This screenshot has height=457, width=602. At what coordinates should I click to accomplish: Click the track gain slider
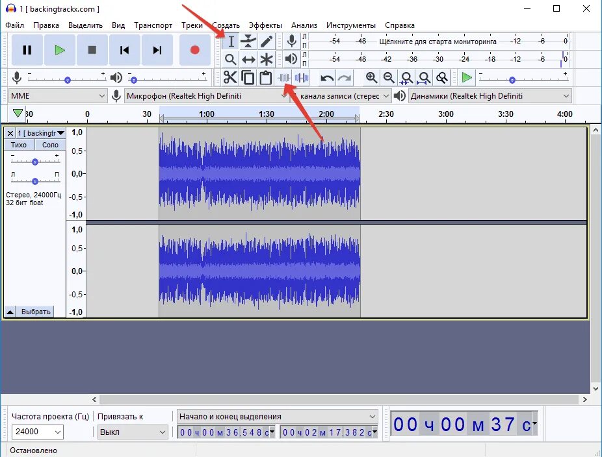tap(35, 162)
